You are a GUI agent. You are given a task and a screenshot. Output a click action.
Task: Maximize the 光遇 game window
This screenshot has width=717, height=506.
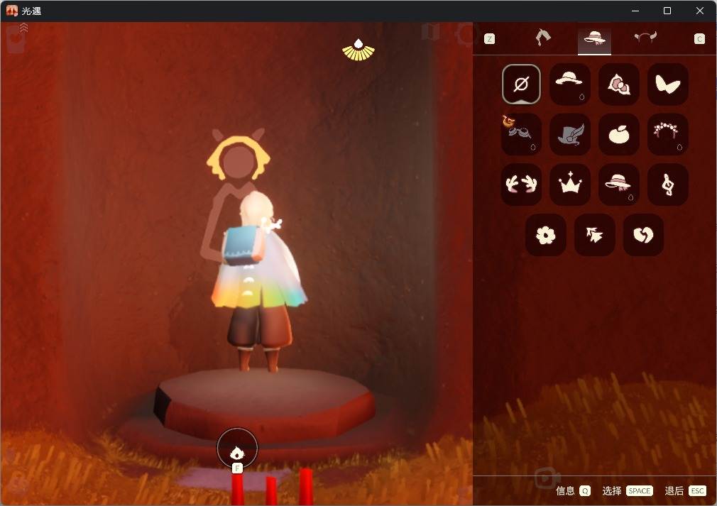coord(667,11)
